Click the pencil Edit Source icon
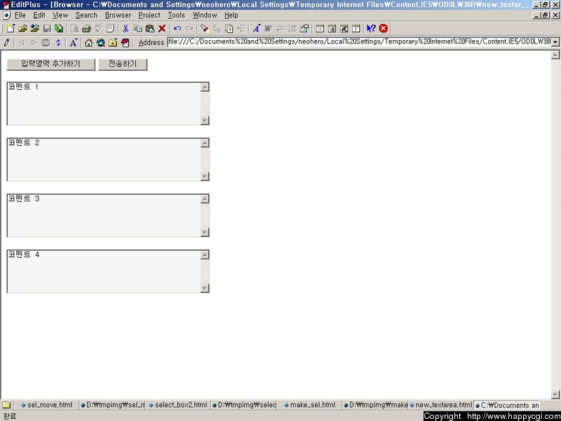 [x=6, y=43]
